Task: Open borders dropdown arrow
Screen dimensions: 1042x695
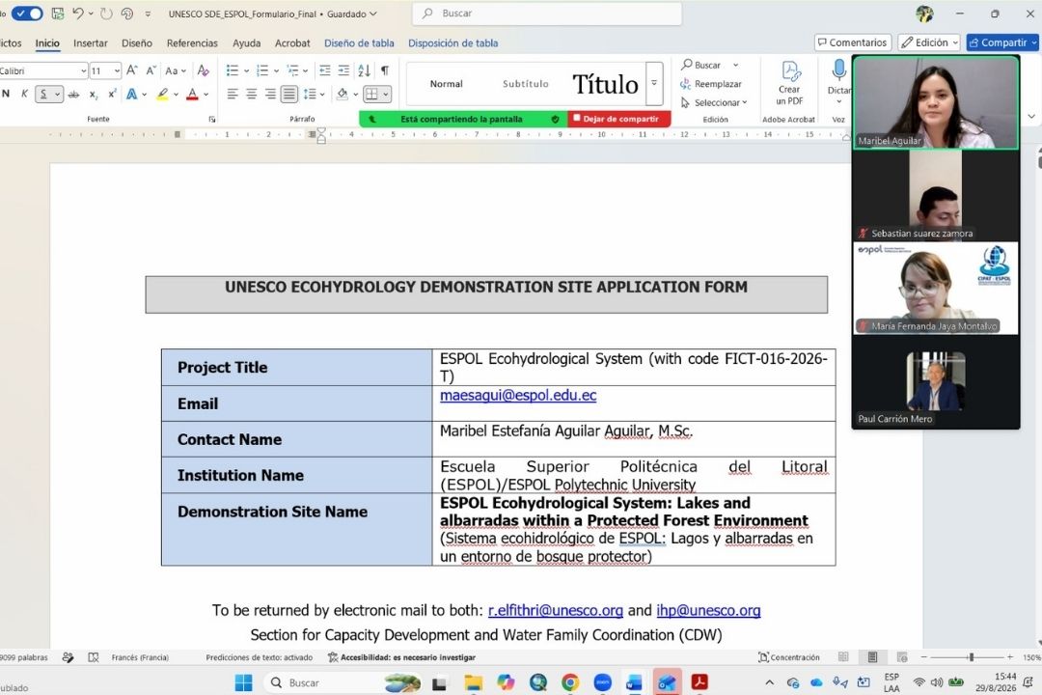Action: point(385,94)
